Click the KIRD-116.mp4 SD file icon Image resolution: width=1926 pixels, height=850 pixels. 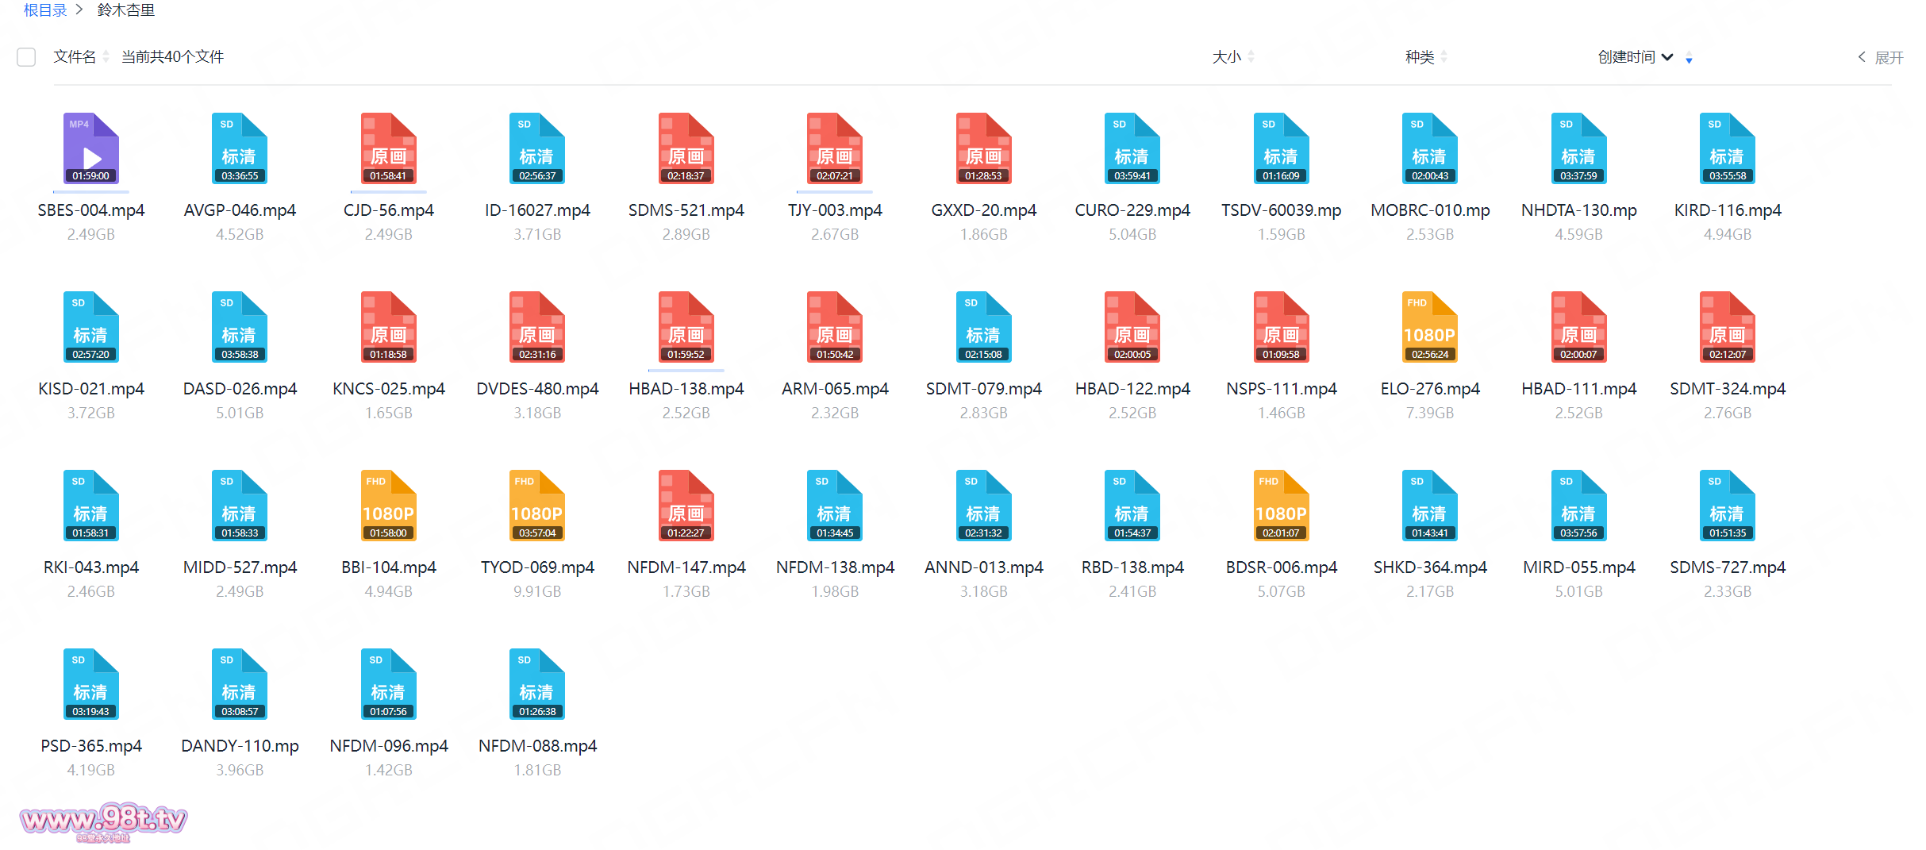click(x=1727, y=148)
